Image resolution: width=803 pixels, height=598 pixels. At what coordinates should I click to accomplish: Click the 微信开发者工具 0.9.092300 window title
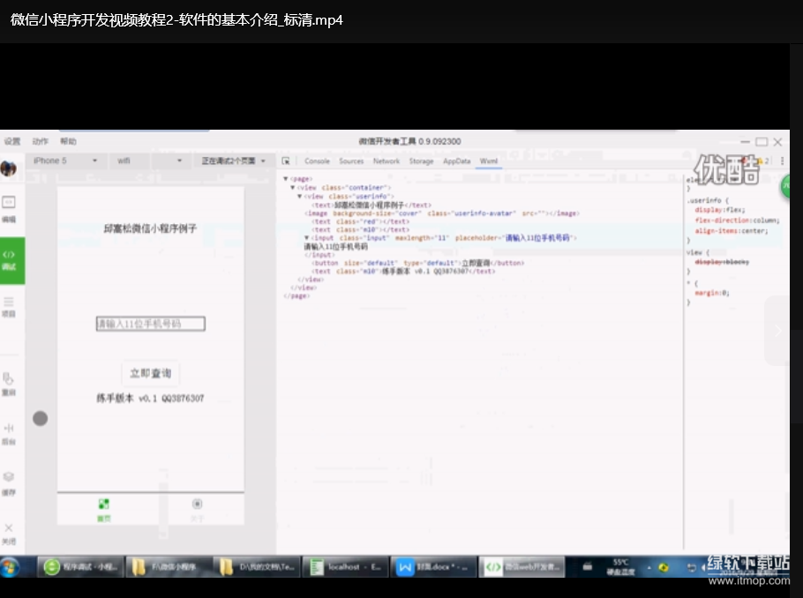tap(409, 141)
